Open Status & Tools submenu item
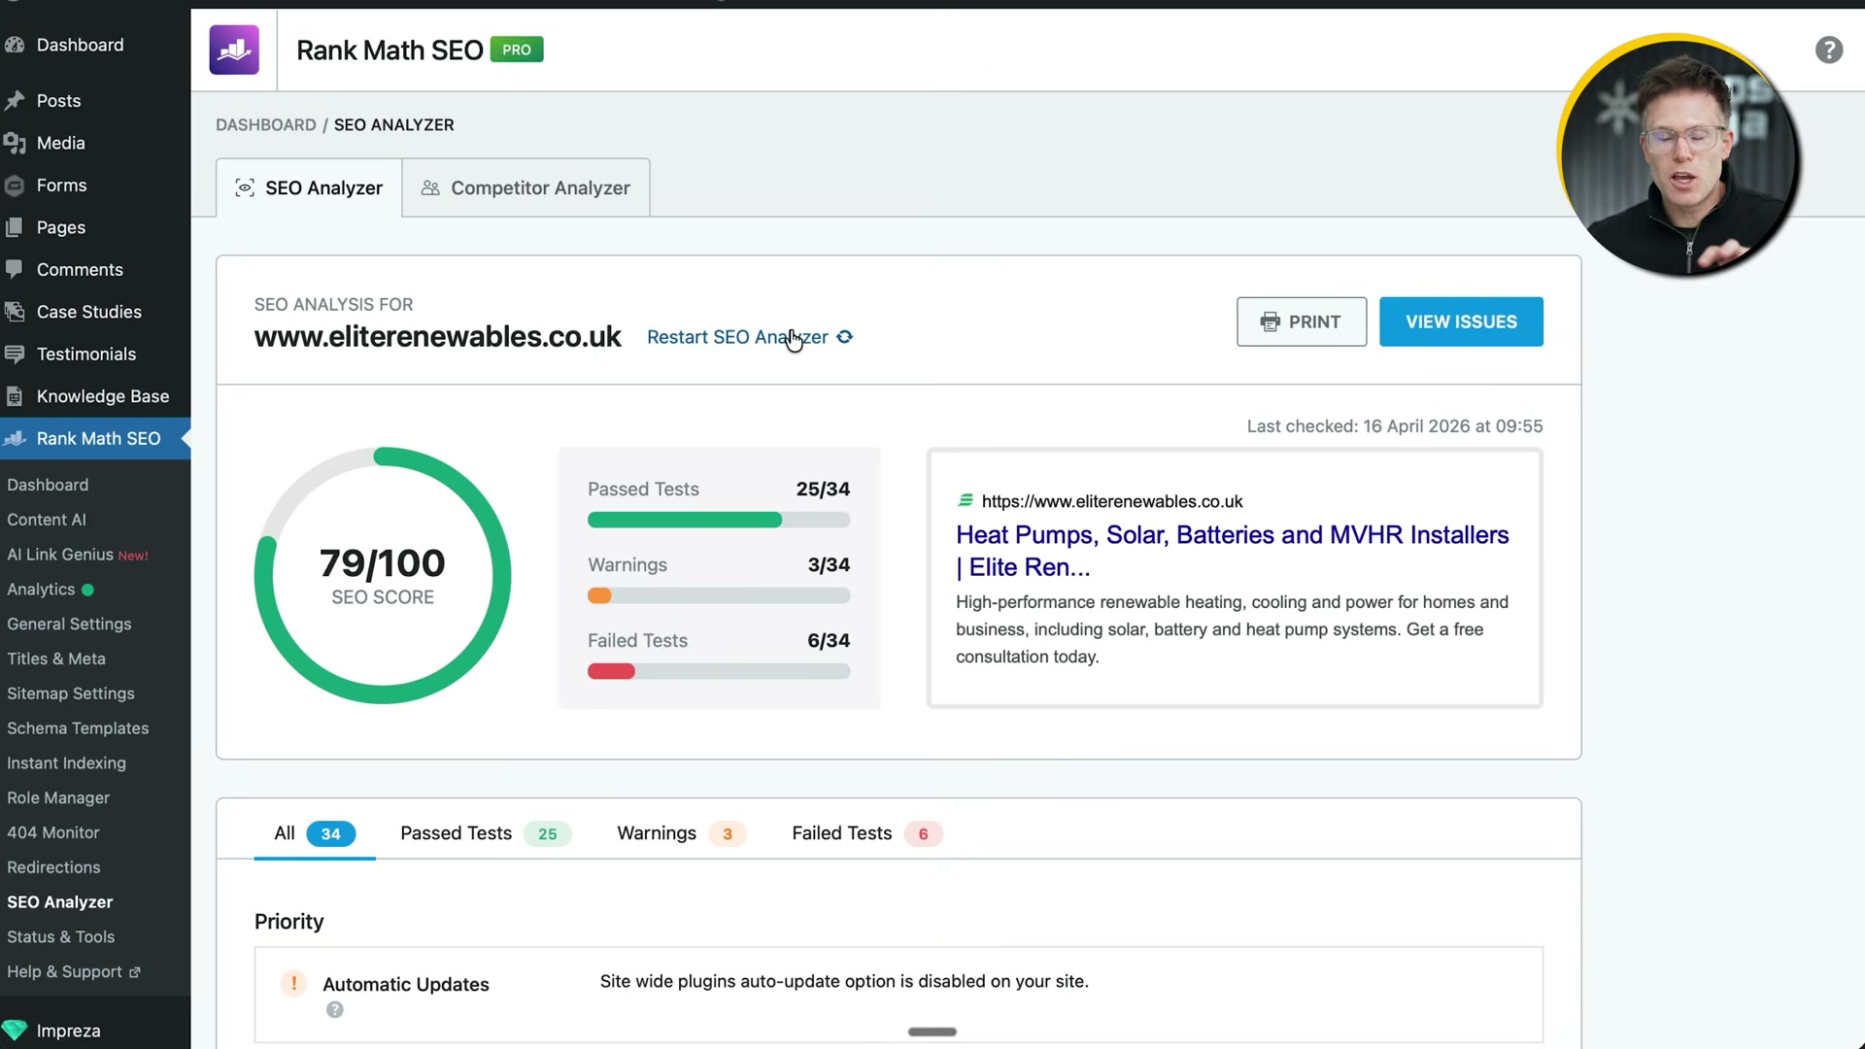1865x1049 pixels. pos(60,937)
